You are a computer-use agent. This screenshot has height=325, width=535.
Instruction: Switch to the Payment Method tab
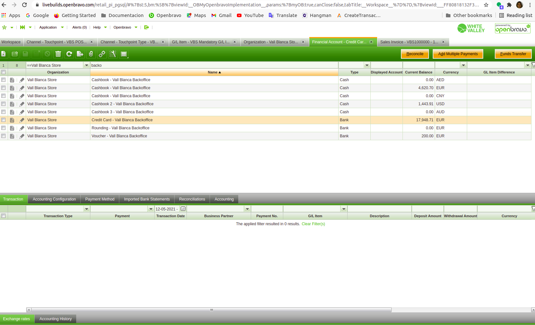pyautogui.click(x=100, y=199)
